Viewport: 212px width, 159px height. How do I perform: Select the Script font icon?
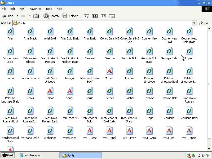click(x=70, y=91)
